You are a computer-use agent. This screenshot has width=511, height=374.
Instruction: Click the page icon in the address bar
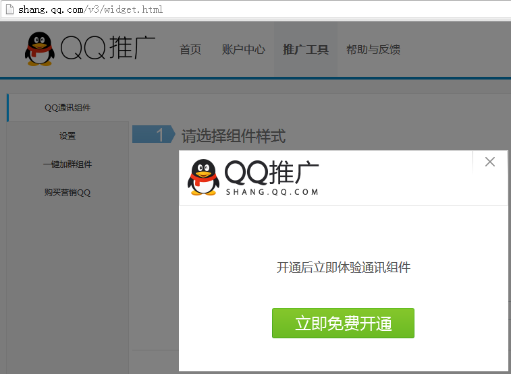click(9, 9)
